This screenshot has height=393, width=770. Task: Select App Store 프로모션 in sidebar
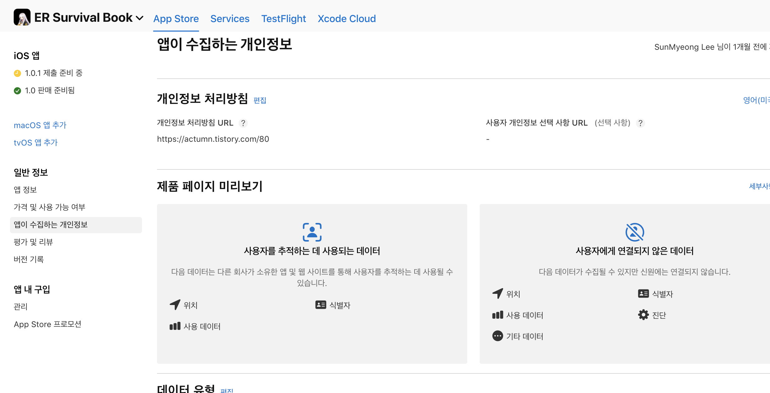[47, 324]
